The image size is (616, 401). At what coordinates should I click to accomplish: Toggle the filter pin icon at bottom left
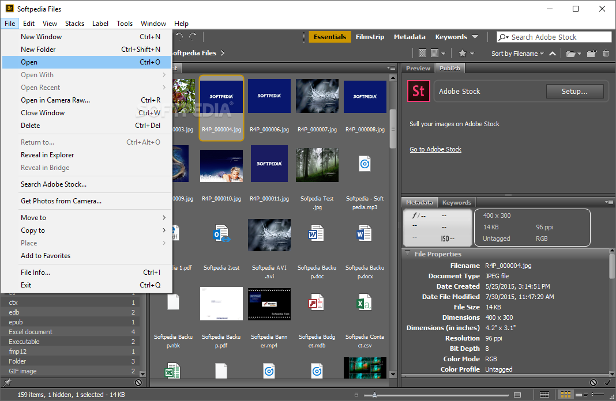pyautogui.click(x=7, y=382)
